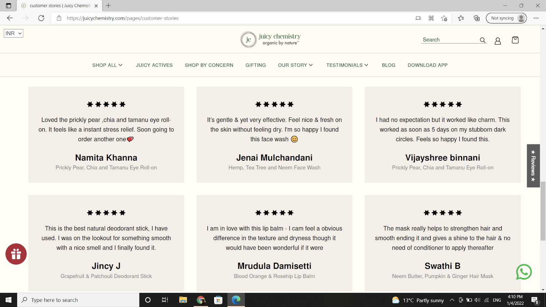Click the scrollbar down arrow
This screenshot has height=307, width=546.
point(543,290)
